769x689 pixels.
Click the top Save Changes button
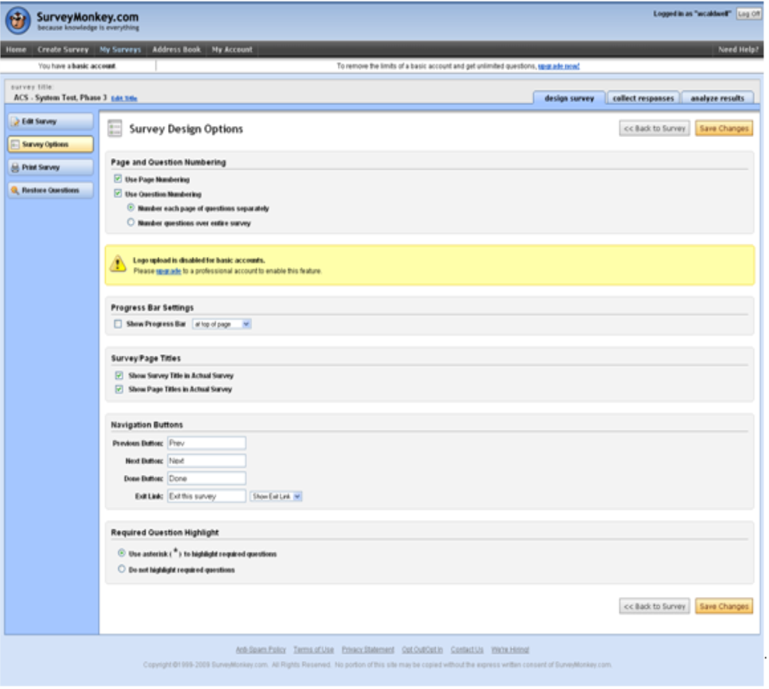coord(723,128)
